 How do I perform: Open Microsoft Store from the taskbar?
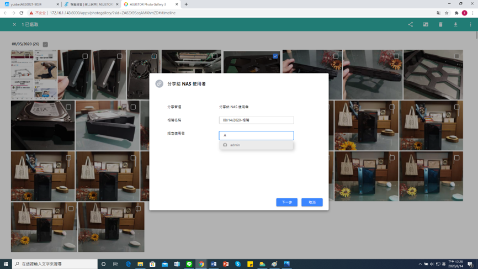point(152,264)
